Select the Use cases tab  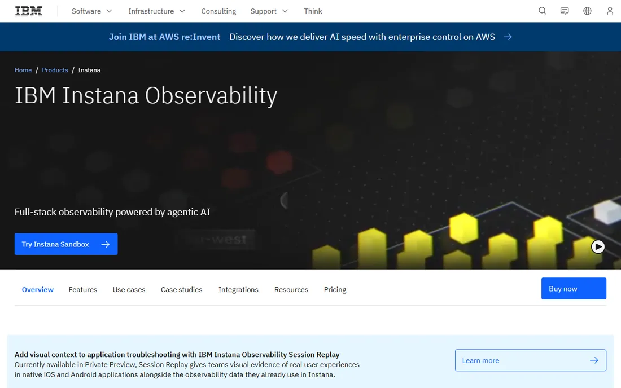[129, 289]
